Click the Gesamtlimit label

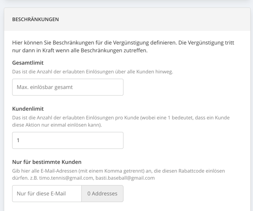point(28,62)
